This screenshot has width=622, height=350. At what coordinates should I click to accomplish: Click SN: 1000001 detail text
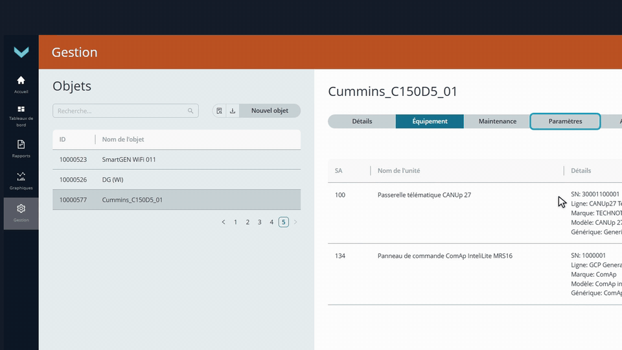pyautogui.click(x=588, y=255)
